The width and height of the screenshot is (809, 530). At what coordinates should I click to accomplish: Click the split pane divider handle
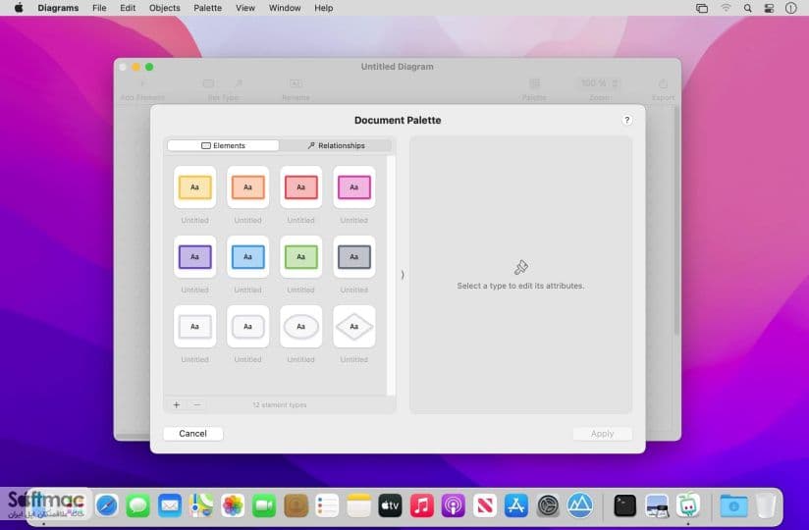click(x=403, y=275)
